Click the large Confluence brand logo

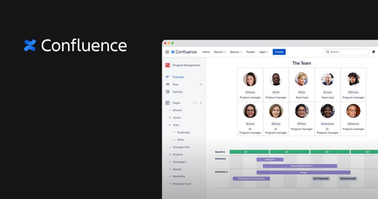point(75,45)
